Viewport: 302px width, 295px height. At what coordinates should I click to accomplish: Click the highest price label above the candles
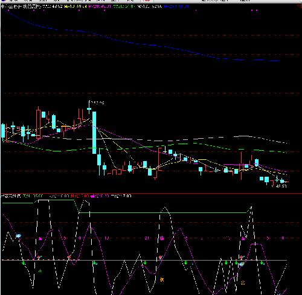coord(97,103)
